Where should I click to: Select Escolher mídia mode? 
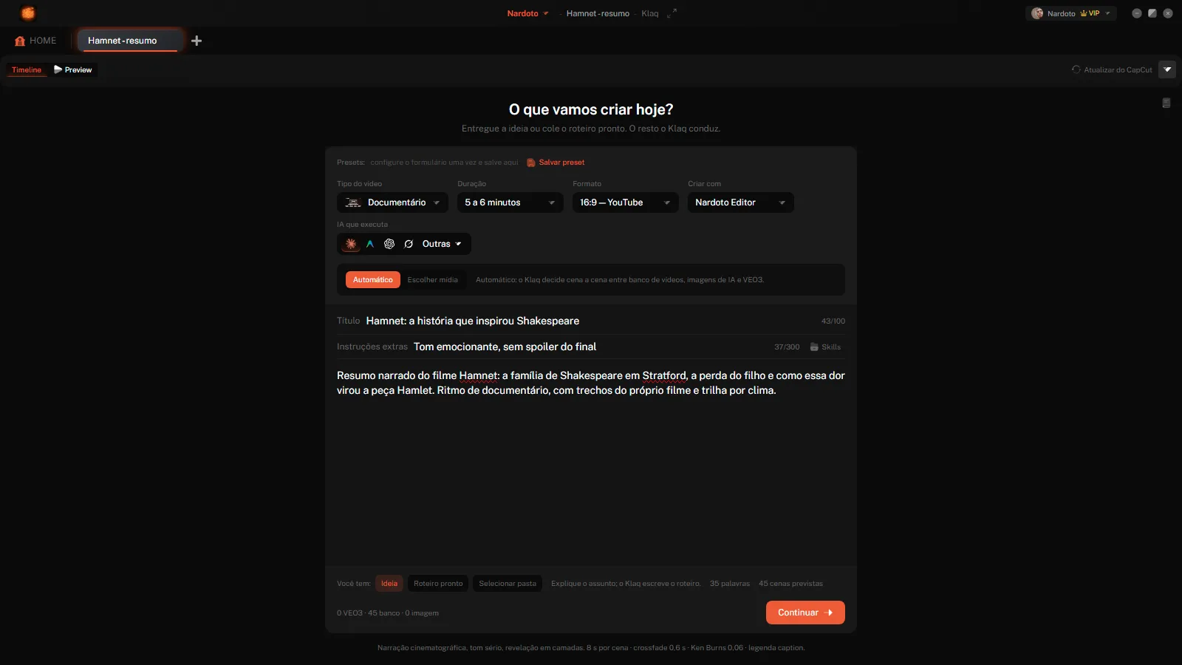[432, 280]
